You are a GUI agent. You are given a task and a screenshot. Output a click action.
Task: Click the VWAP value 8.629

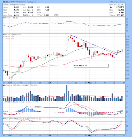tap(47, 15)
